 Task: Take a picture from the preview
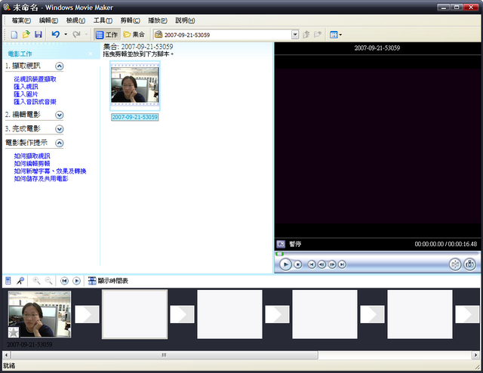(x=469, y=264)
